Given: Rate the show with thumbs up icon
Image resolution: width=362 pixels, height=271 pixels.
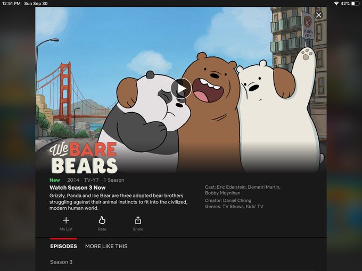Looking at the screenshot, I should click(x=102, y=224).
